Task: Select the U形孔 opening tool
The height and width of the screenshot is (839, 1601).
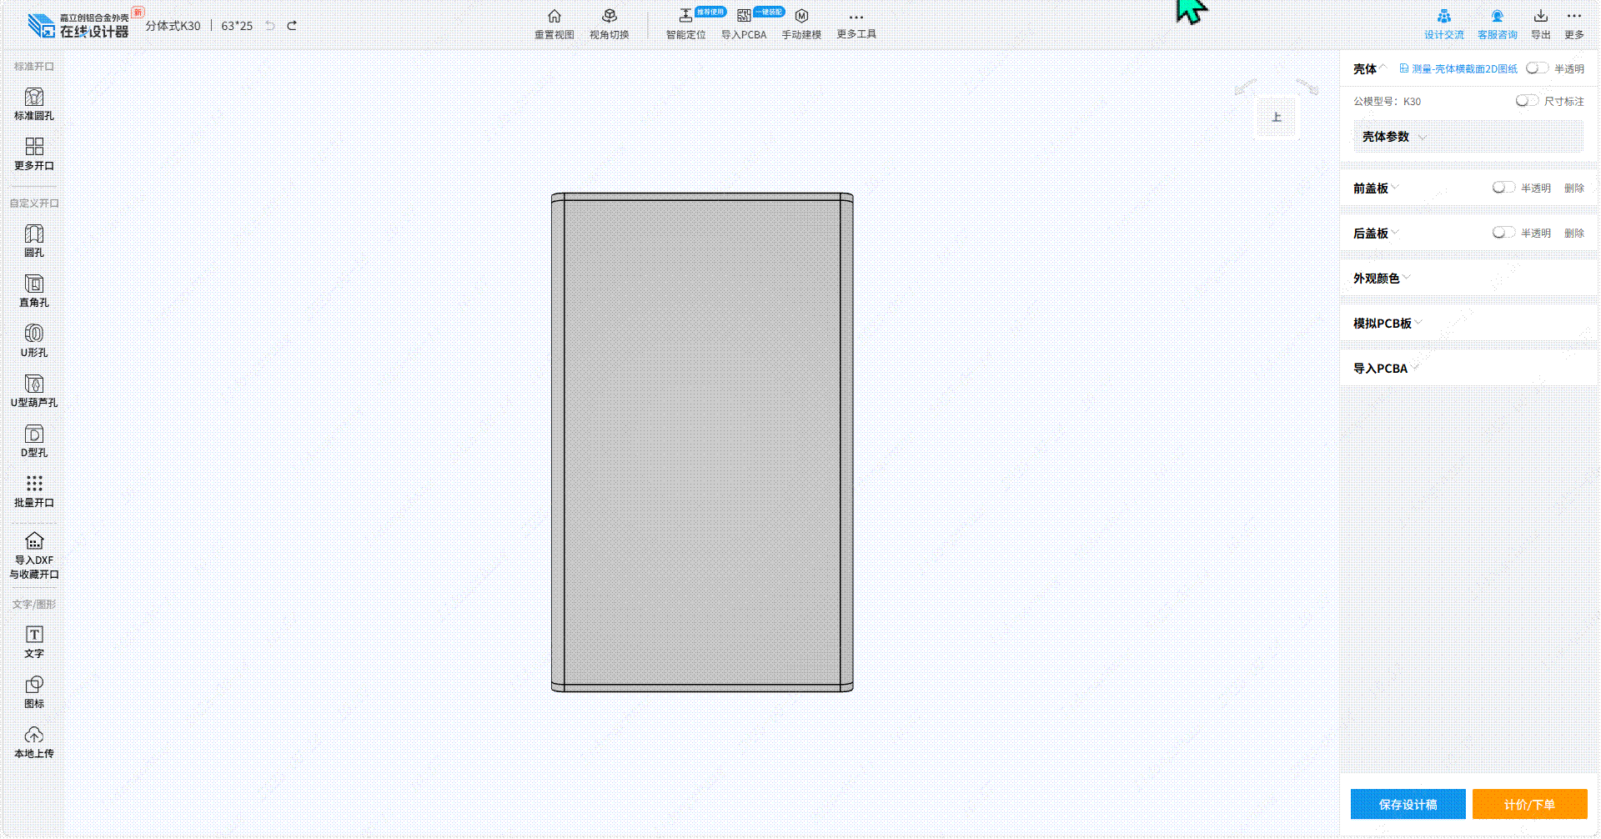Action: point(33,341)
